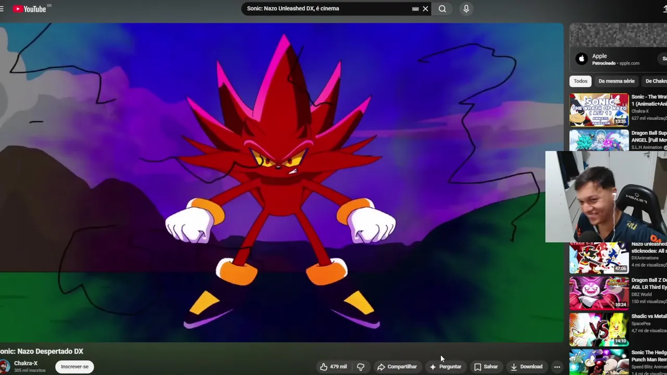
Task: Start voice search with the microphone
Action: pyautogui.click(x=466, y=9)
